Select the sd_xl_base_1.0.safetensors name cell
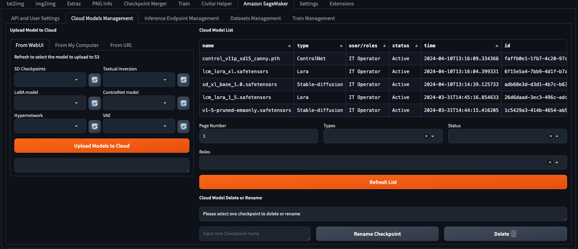 coord(247,84)
